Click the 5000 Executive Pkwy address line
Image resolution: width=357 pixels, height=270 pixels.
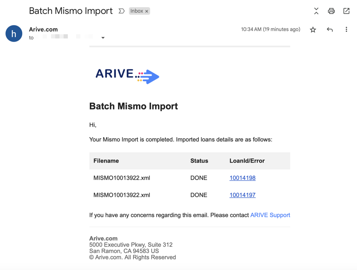click(131, 245)
